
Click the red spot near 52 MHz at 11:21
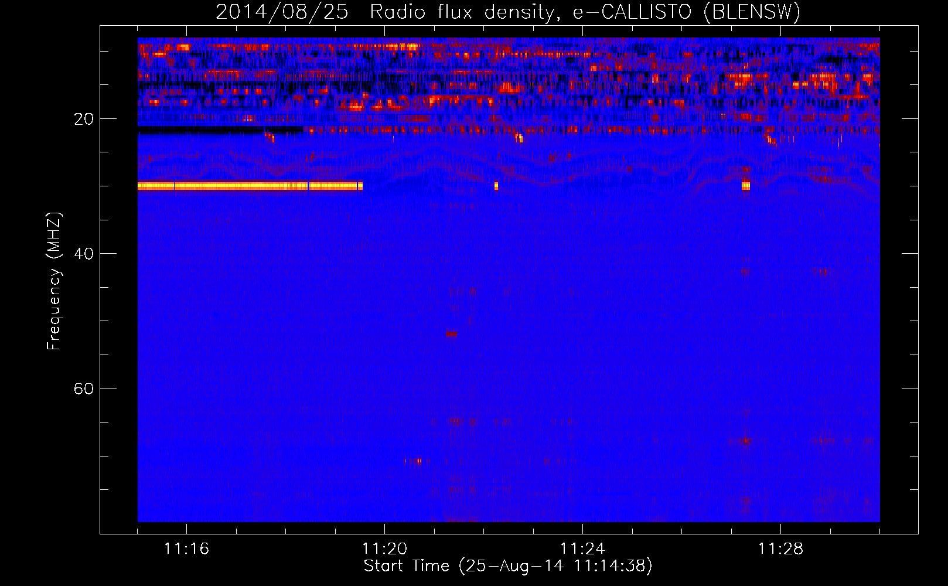coord(451,334)
